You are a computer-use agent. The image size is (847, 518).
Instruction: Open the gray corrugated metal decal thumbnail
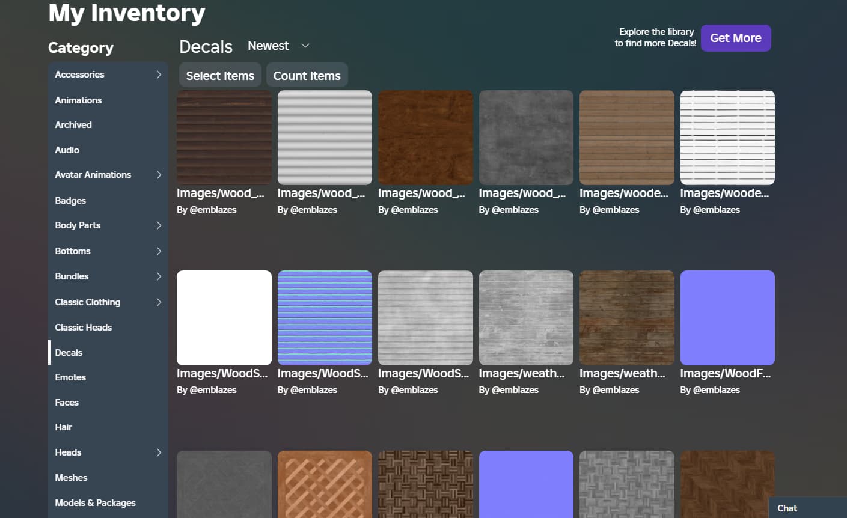(x=325, y=138)
